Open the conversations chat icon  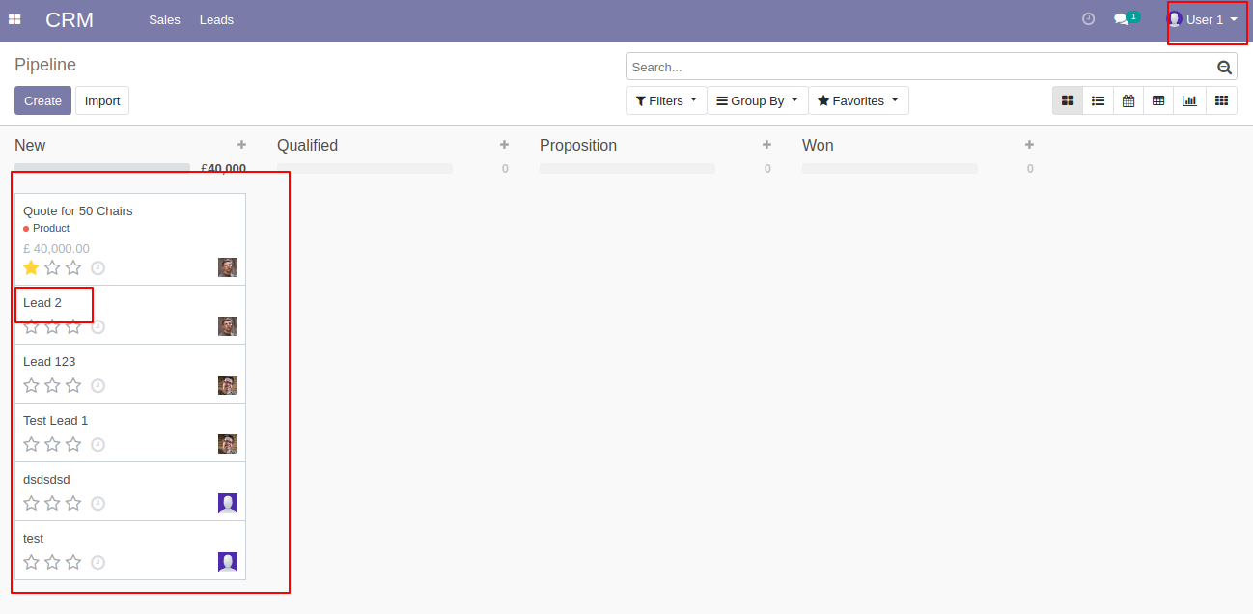[1121, 19]
